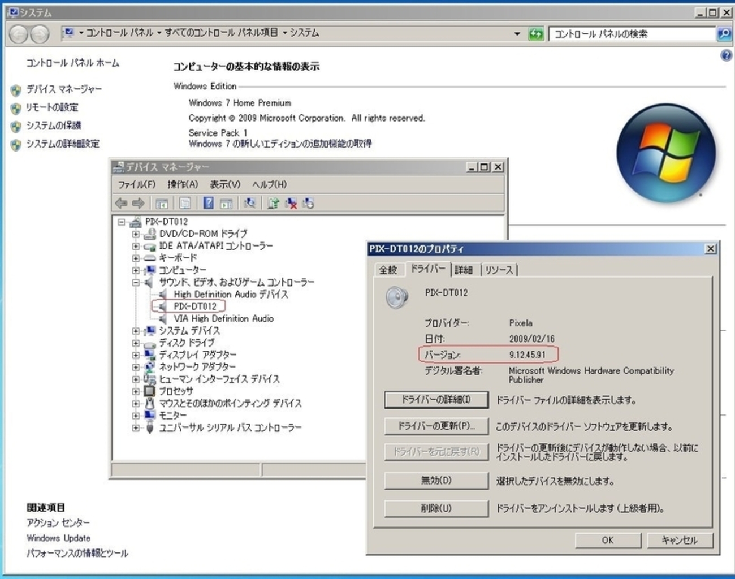
Task: Confirm the properties dialog with OK
Action: point(608,540)
